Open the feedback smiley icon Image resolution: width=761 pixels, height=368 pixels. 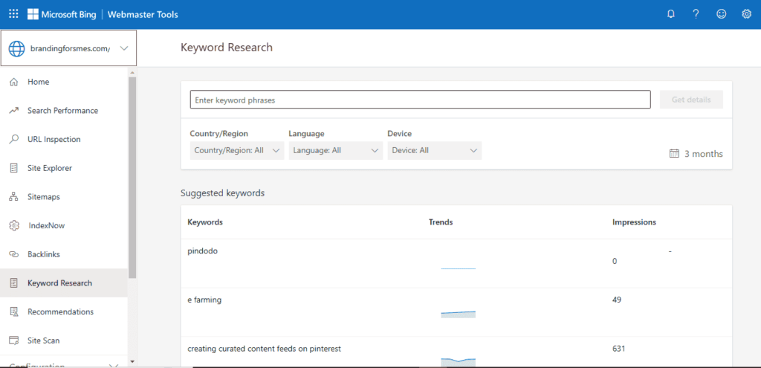[x=721, y=14]
